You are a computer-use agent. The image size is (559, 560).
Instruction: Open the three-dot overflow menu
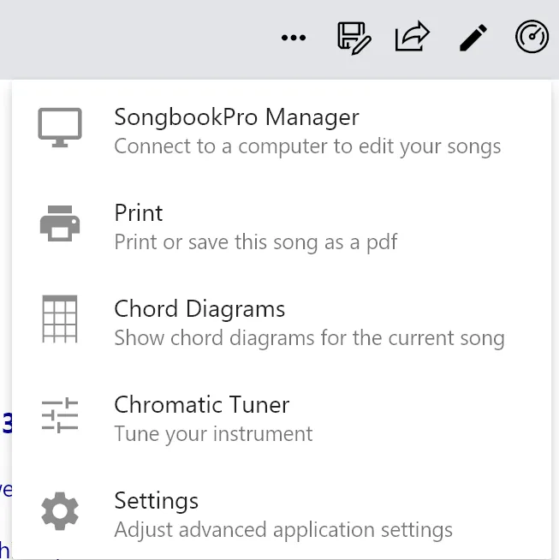tap(294, 38)
